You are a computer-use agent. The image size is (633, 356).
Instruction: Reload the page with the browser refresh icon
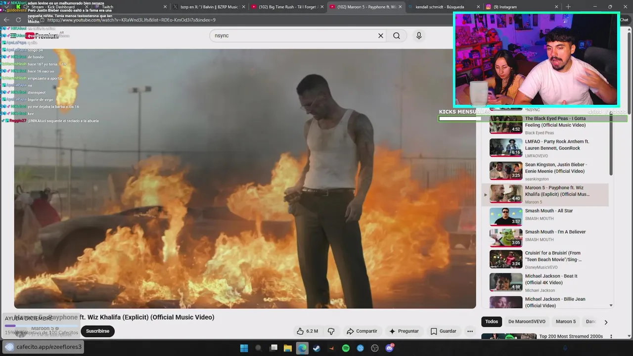point(18,20)
